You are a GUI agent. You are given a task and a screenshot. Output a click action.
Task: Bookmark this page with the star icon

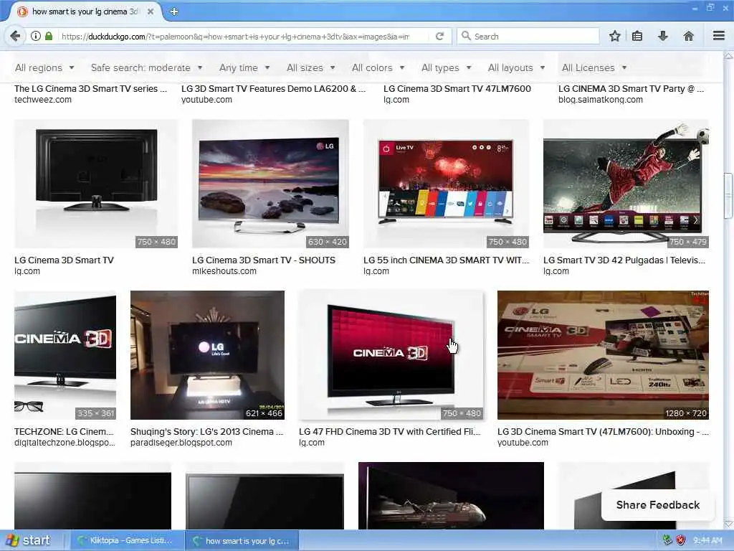point(614,36)
